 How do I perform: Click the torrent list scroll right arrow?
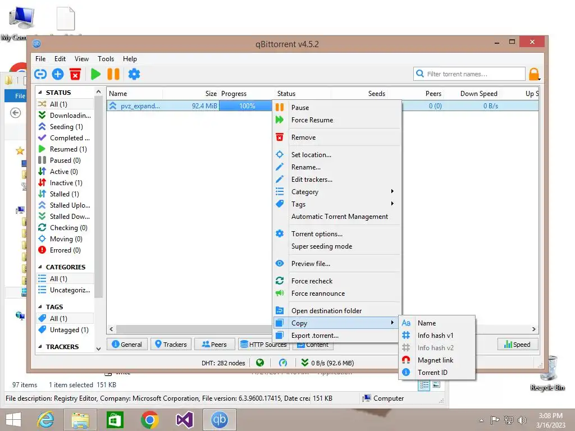pos(534,329)
